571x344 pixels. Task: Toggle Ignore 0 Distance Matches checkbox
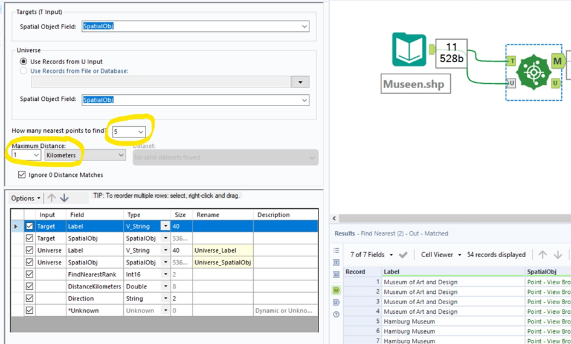click(x=22, y=175)
